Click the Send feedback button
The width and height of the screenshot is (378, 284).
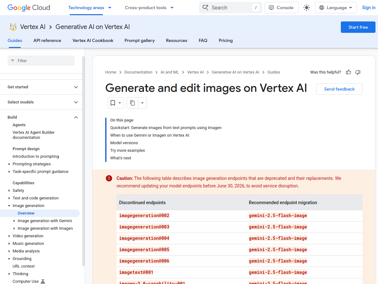tap(339, 89)
